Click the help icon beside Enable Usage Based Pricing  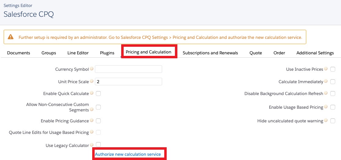[x=326, y=107]
